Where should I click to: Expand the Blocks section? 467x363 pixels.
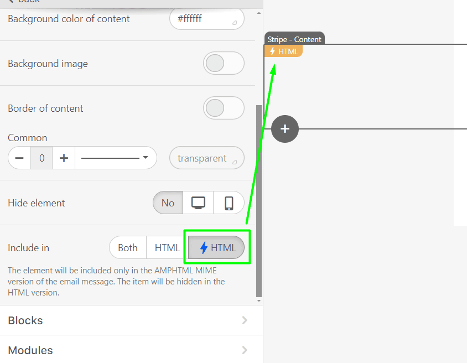tap(131, 320)
